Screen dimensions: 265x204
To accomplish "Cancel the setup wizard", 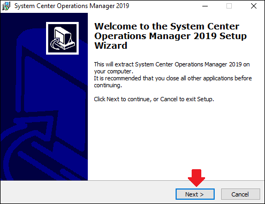I will point(240,194).
